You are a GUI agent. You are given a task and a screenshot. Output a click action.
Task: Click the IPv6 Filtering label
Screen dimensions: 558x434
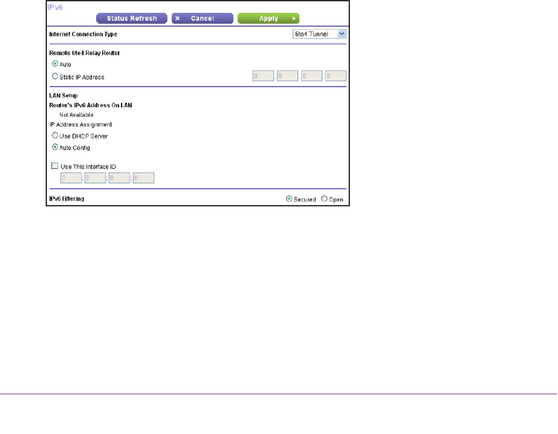tap(66, 199)
